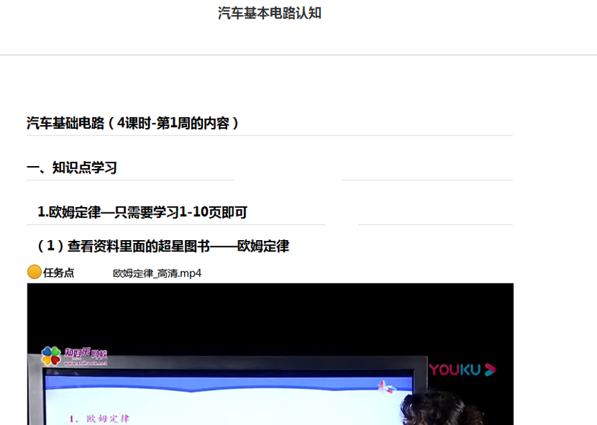Select the heading 汽车基础电路（4课时-第1周的内容）
The height and width of the screenshot is (425, 597).
133,123
